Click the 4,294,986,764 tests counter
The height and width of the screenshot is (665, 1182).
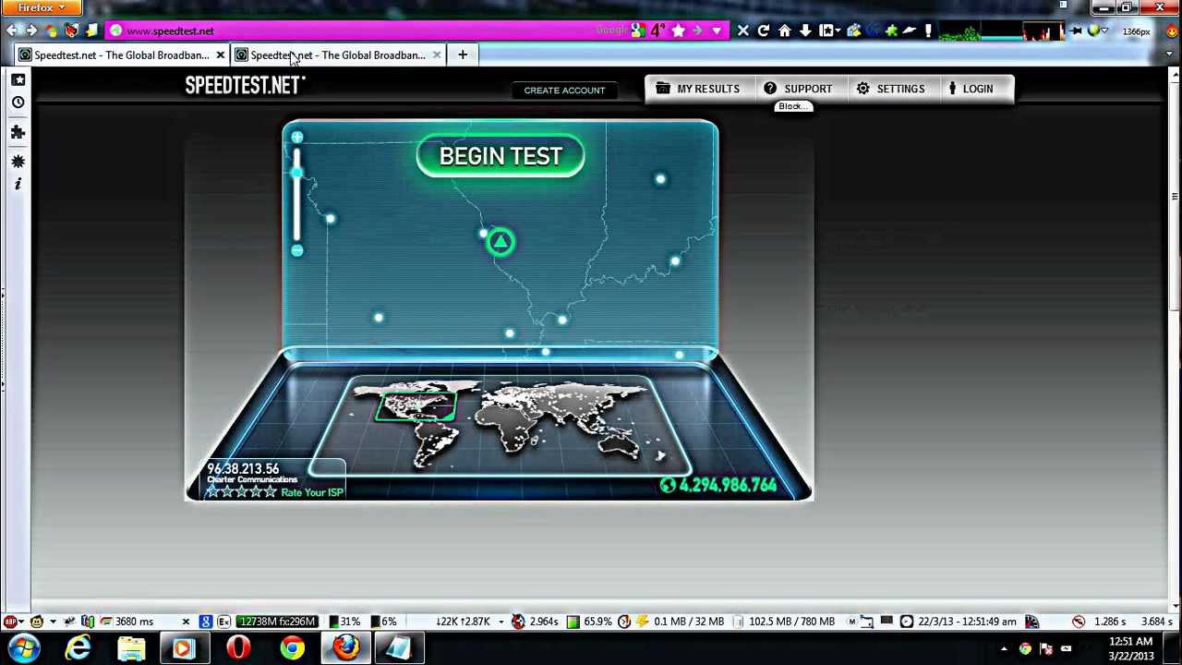pyautogui.click(x=718, y=485)
